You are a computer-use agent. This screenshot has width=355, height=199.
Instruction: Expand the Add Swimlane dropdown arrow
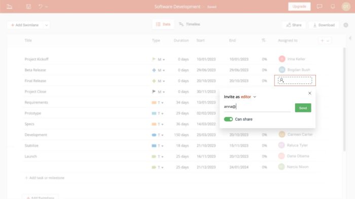pyautogui.click(x=47, y=25)
